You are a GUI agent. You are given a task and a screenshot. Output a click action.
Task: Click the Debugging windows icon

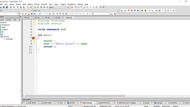click(x=100, y=7)
